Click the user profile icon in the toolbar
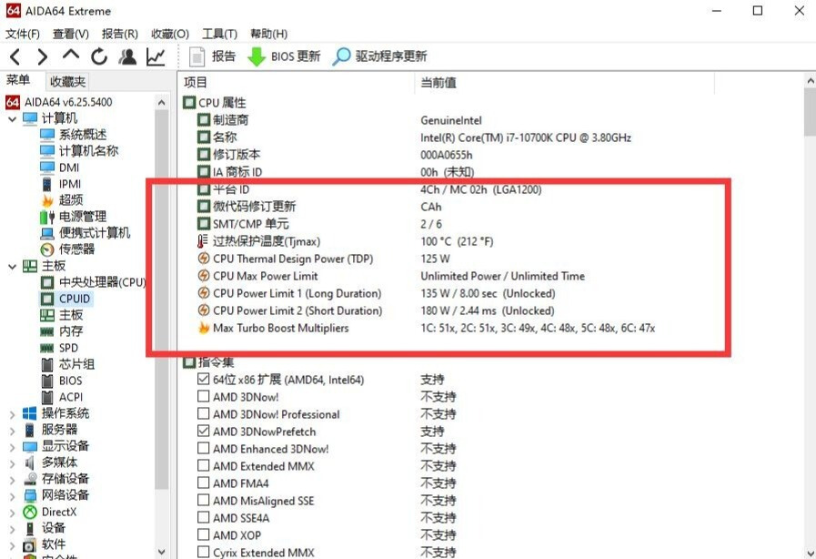 coord(127,56)
